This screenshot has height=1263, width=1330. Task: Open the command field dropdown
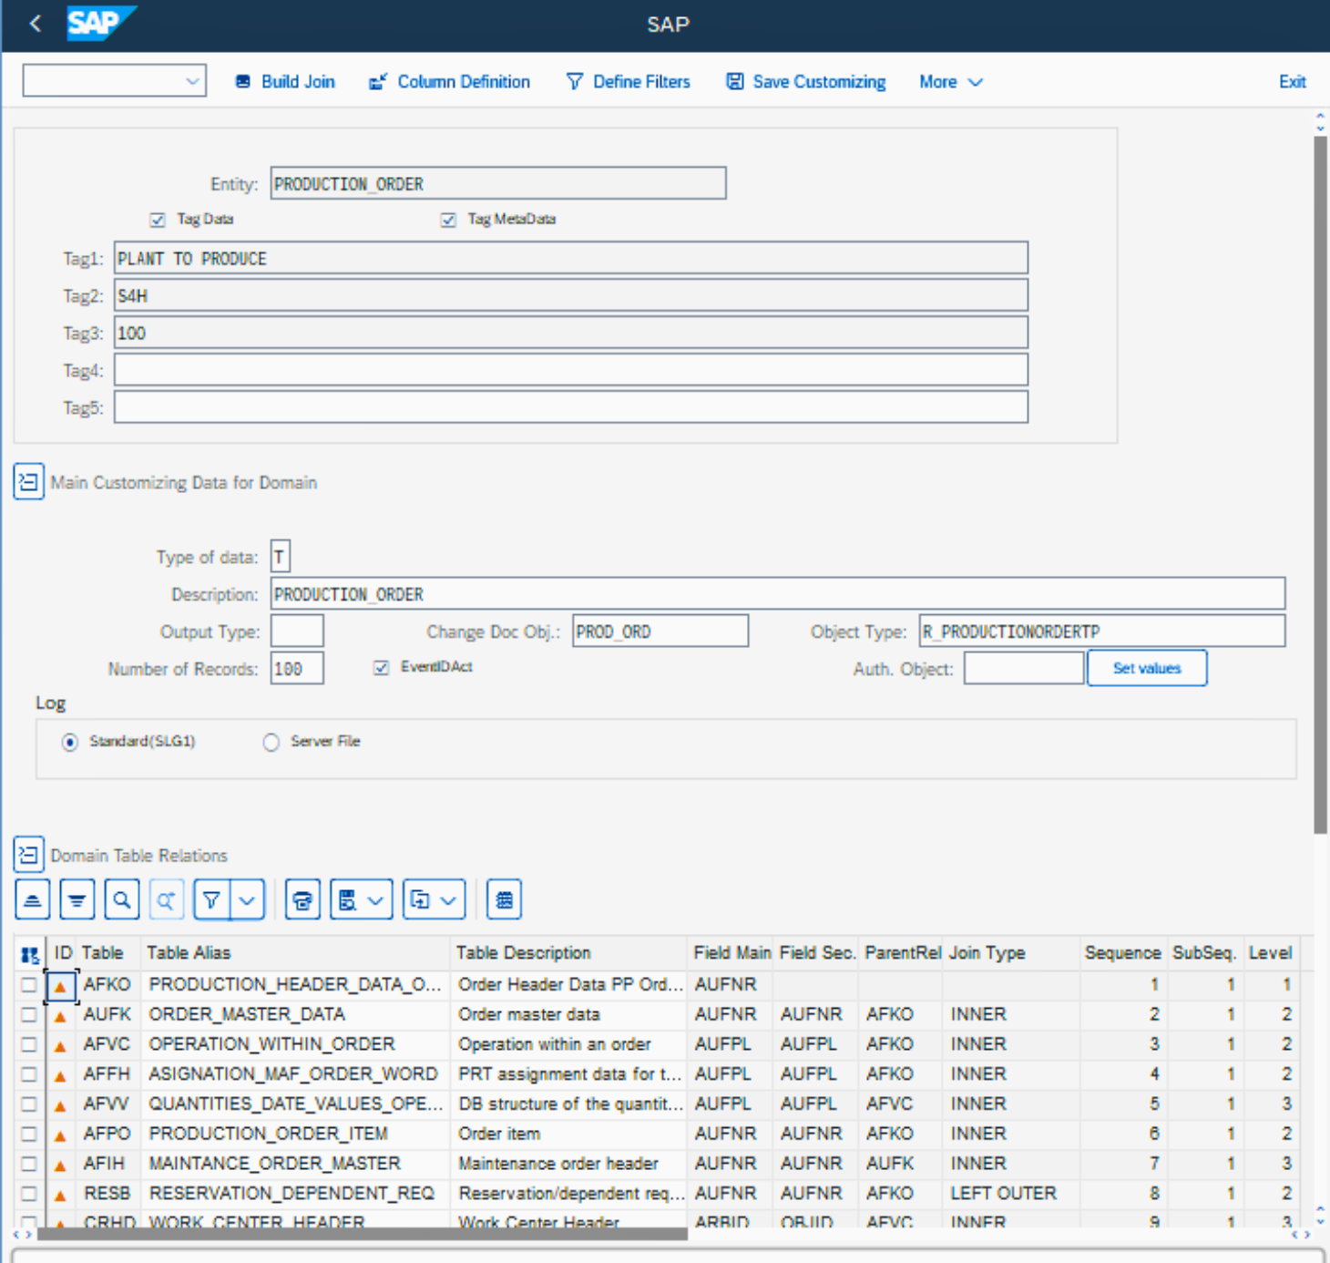tap(192, 81)
